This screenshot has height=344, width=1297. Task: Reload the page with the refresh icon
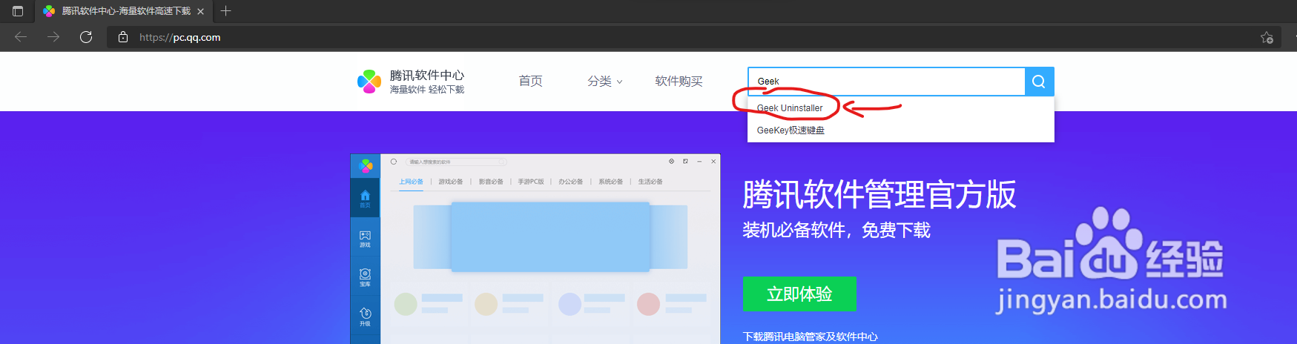[86, 37]
